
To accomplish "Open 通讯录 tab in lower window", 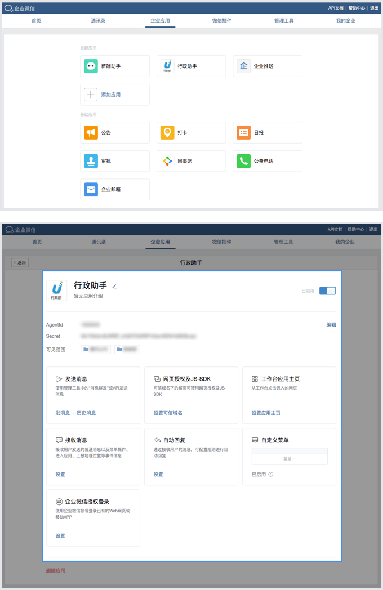I will [x=99, y=242].
